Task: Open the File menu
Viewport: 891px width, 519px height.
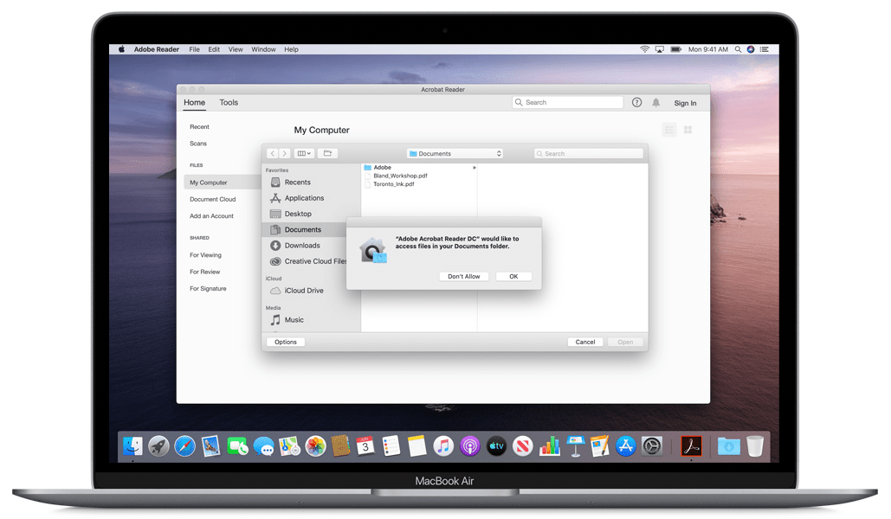Action: 194,49
